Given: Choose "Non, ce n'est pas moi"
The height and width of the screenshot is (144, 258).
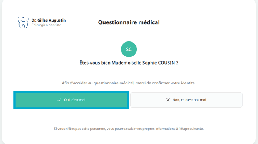Looking at the screenshot, I should pyautogui.click(x=186, y=100).
